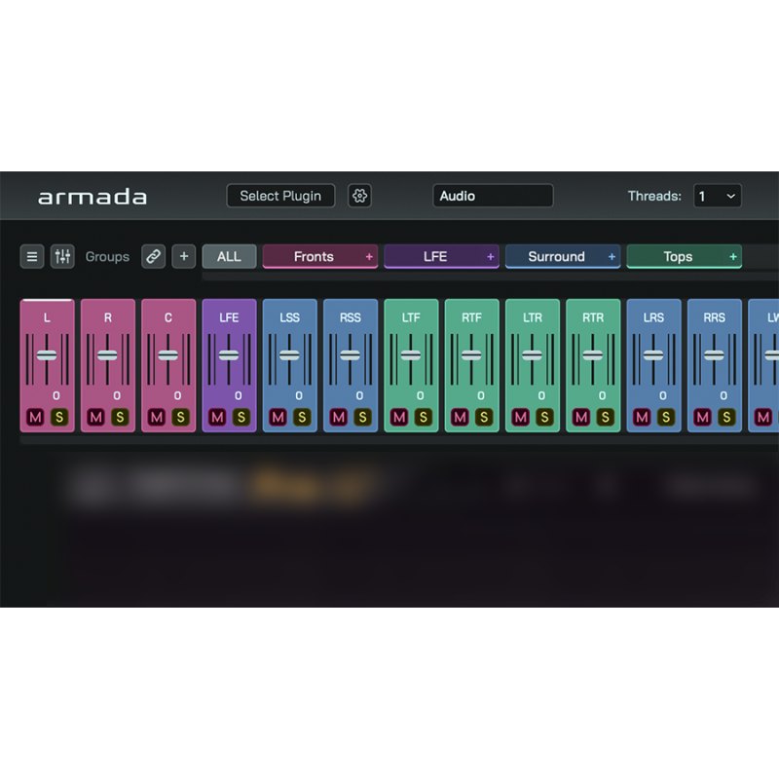Viewport: 779px width, 779px height.
Task: Add channel to Fronts group plus
Action: [x=369, y=257]
